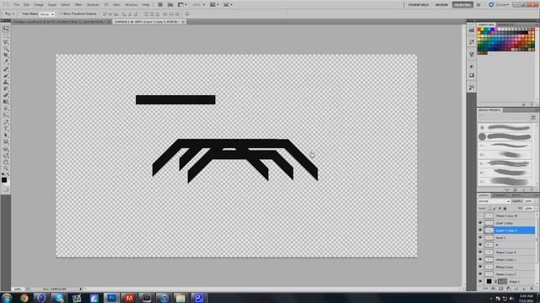This screenshot has height=303, width=540.
Task: Toggle visibility of Shape 2 copy 4 layer
Action: pyautogui.click(x=480, y=252)
